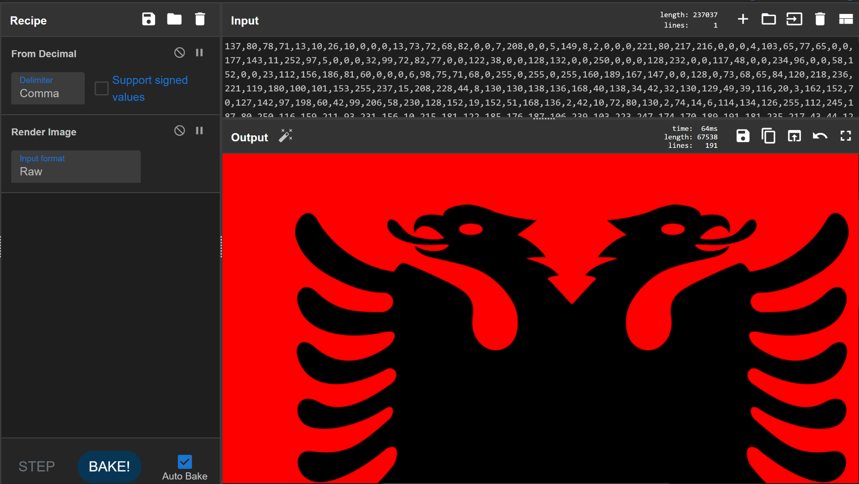The image size is (859, 484).
Task: Open a folder as input
Action: [768, 19]
